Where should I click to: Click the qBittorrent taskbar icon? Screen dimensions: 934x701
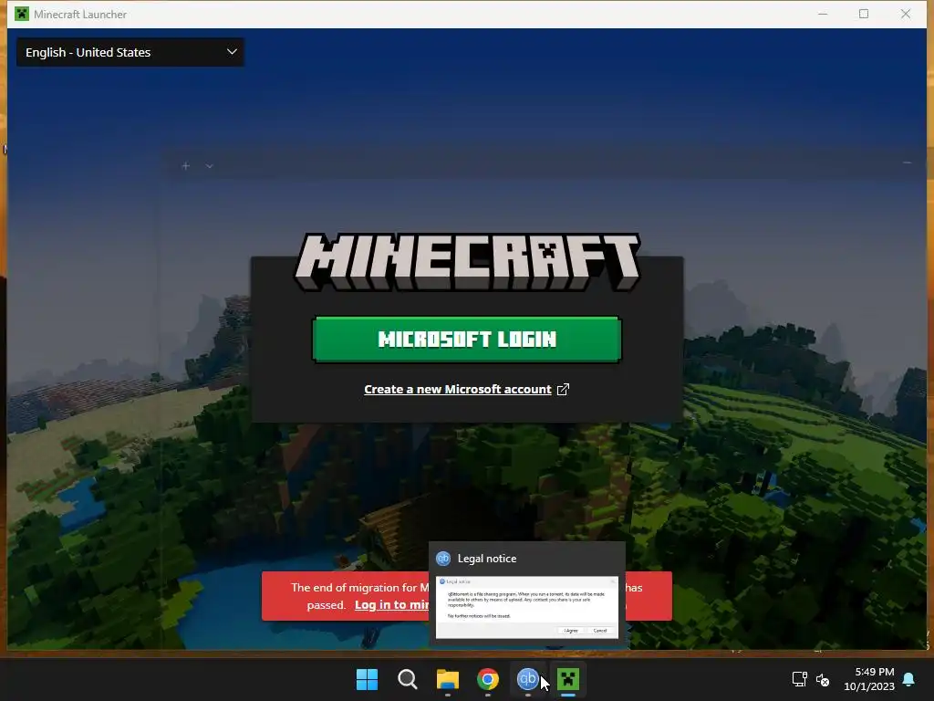528,679
